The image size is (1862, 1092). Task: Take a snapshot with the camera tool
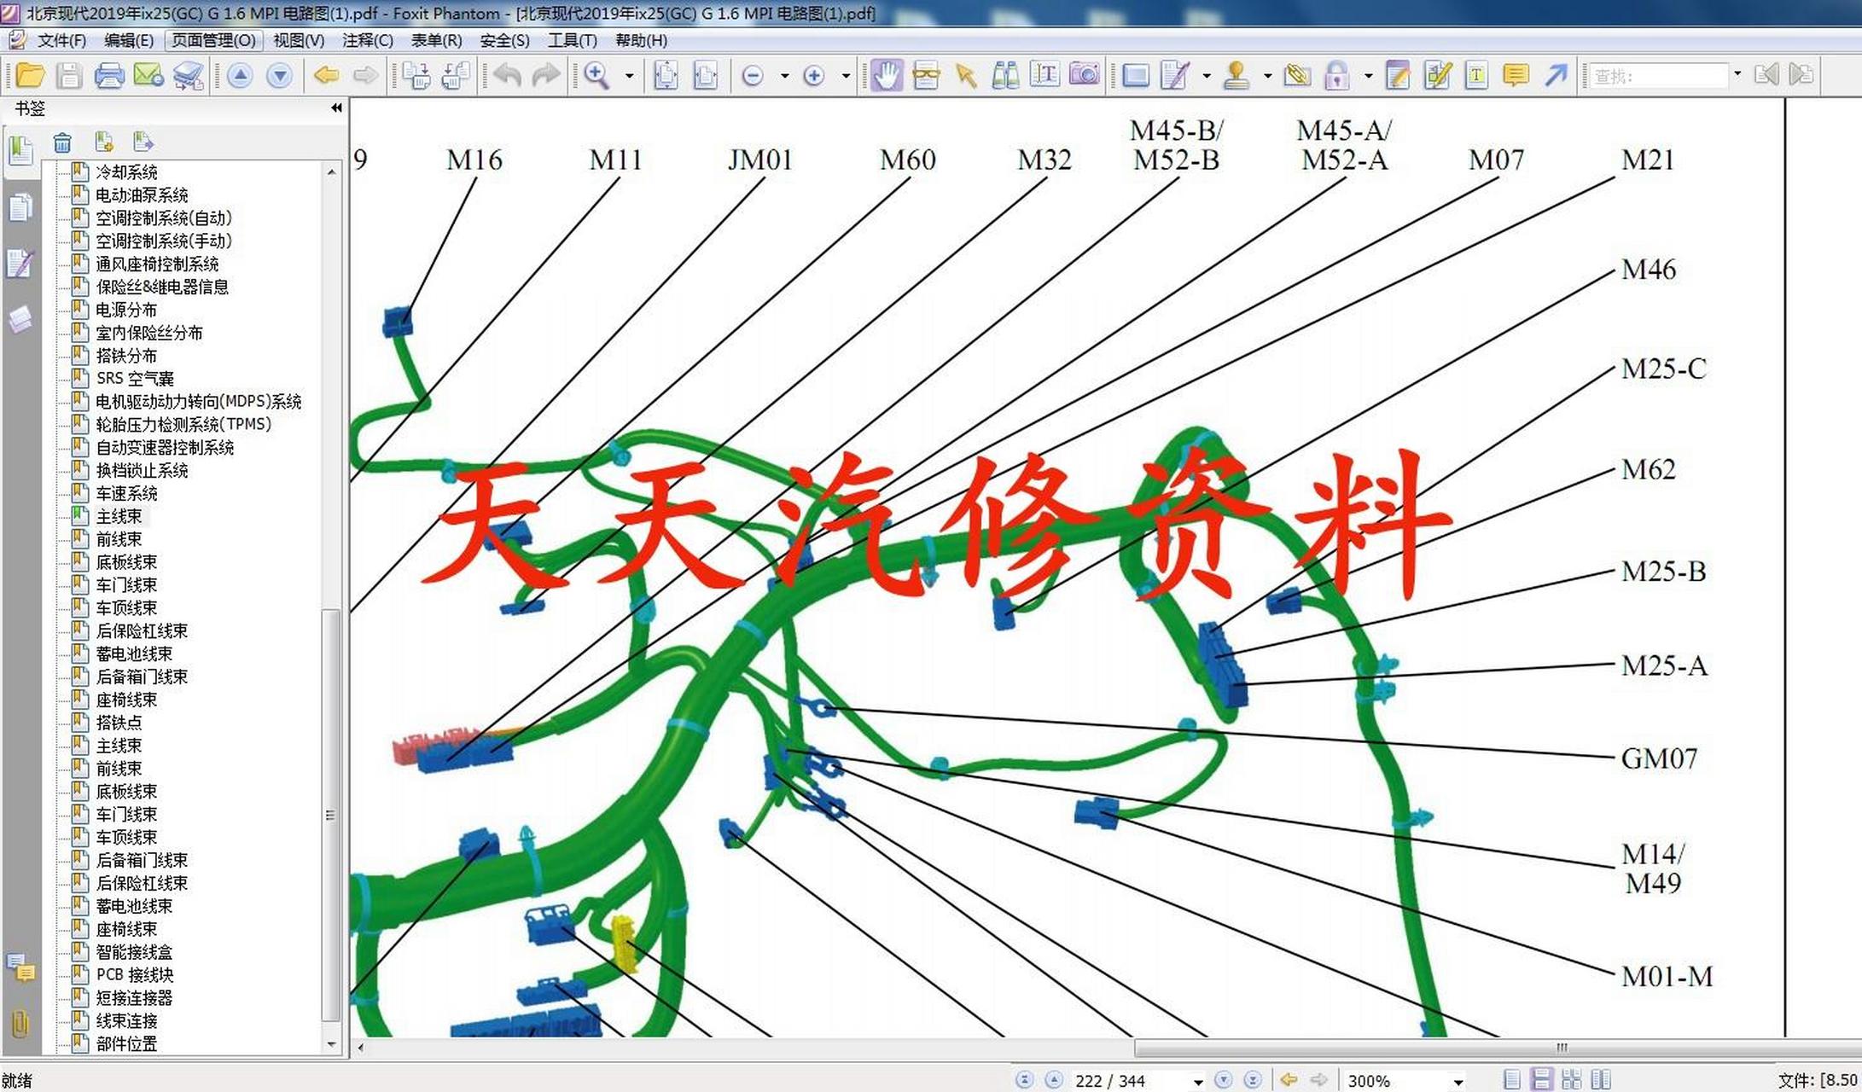pyautogui.click(x=1084, y=76)
